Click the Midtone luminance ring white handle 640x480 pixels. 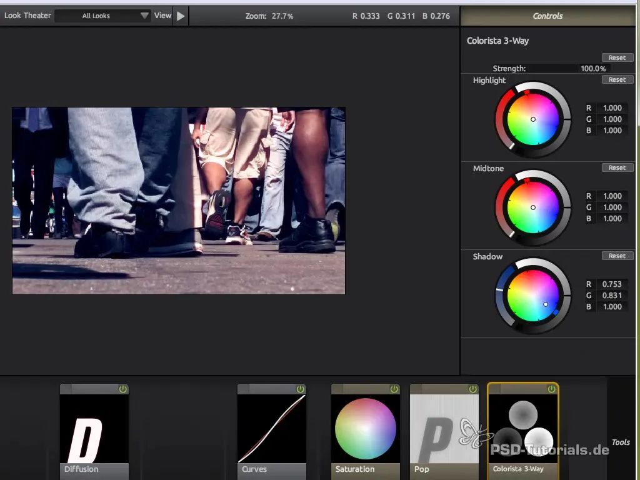(x=511, y=235)
